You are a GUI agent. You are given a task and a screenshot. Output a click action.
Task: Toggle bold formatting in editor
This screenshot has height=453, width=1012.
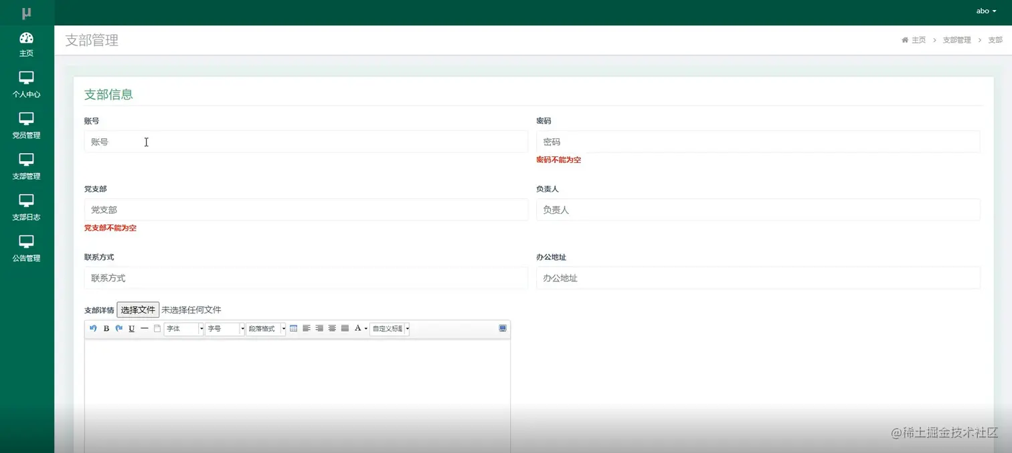tap(106, 328)
